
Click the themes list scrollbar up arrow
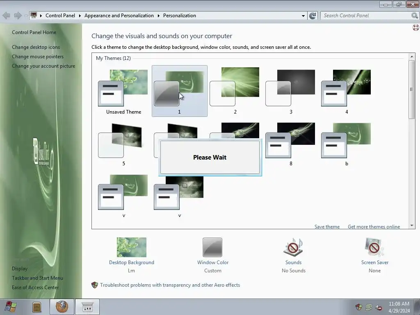coord(412,57)
